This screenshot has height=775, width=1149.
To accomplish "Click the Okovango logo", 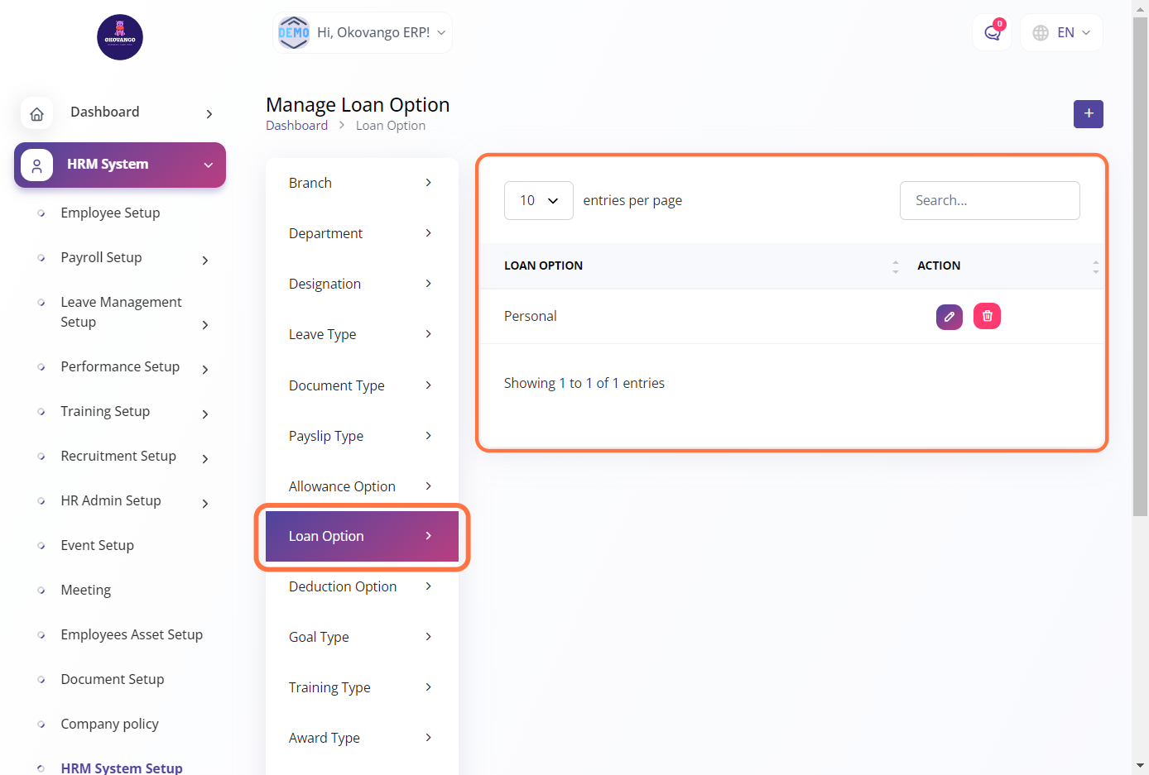I will click(x=120, y=37).
